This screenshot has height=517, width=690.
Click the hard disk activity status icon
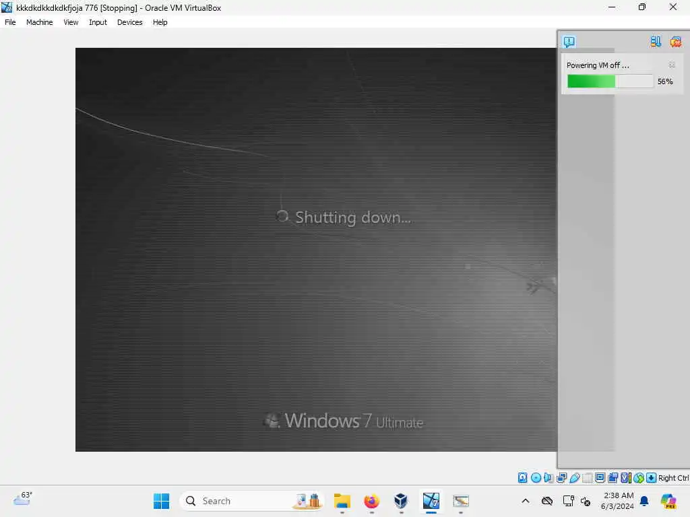(x=522, y=477)
